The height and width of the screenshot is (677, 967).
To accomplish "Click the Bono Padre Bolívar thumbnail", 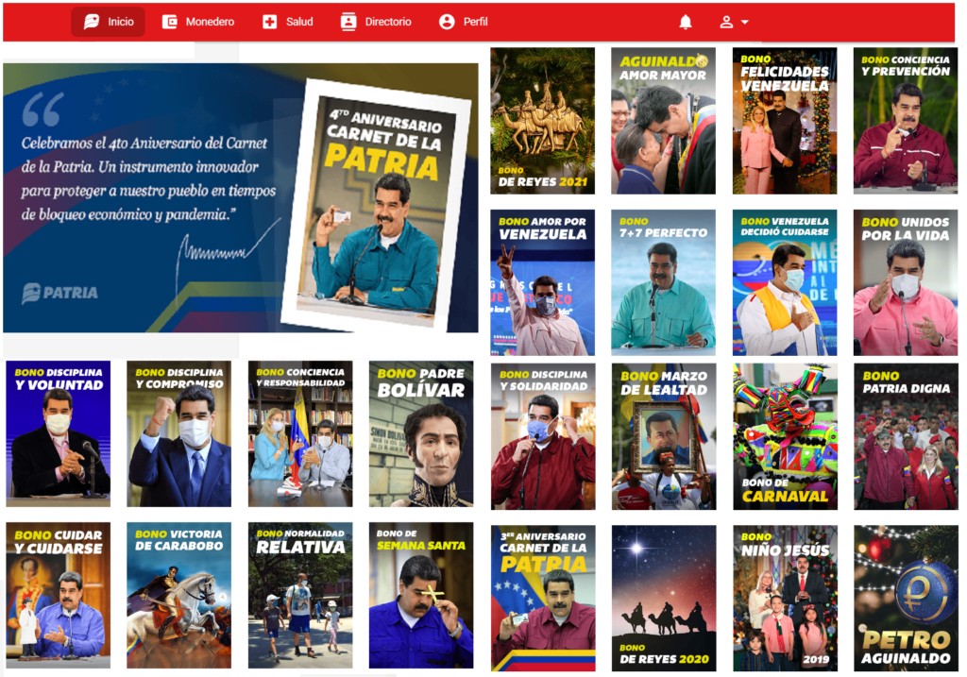I will (x=420, y=433).
